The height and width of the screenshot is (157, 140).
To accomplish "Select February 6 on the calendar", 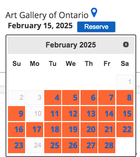I will pyautogui.click(x=89, y=97).
